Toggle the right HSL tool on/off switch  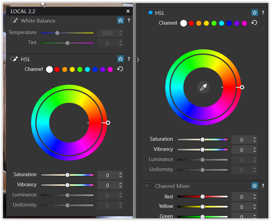pos(148,13)
